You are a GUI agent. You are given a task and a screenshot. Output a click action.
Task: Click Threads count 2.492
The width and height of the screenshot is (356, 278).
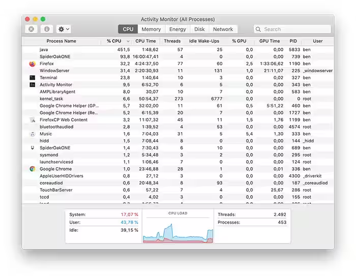click(x=280, y=214)
